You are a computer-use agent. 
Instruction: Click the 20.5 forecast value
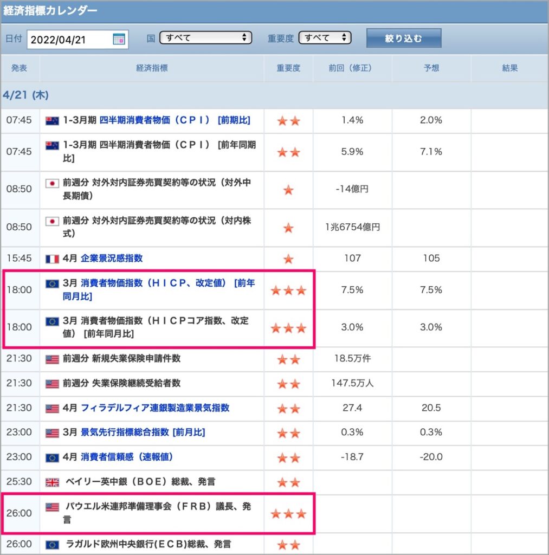click(x=431, y=408)
